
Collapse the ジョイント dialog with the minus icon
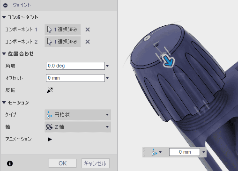(6, 5)
